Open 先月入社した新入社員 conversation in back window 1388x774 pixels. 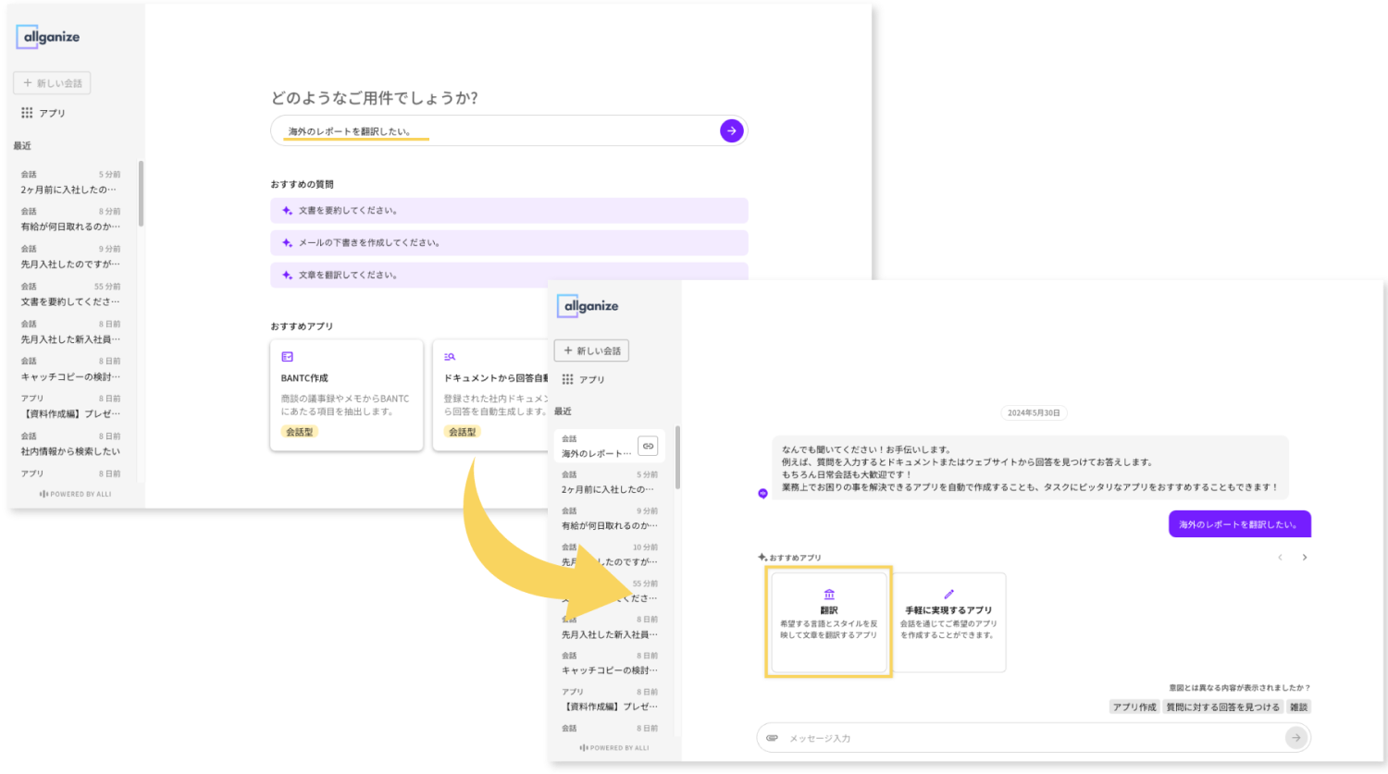(71, 332)
